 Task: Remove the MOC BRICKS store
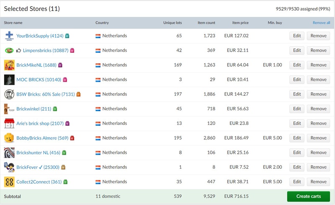tap(318, 80)
